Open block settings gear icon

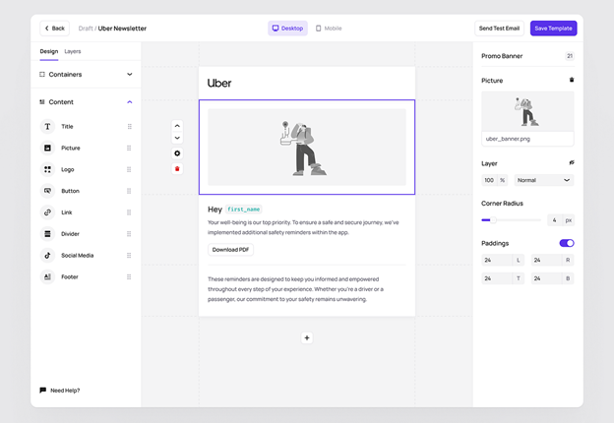click(x=177, y=153)
